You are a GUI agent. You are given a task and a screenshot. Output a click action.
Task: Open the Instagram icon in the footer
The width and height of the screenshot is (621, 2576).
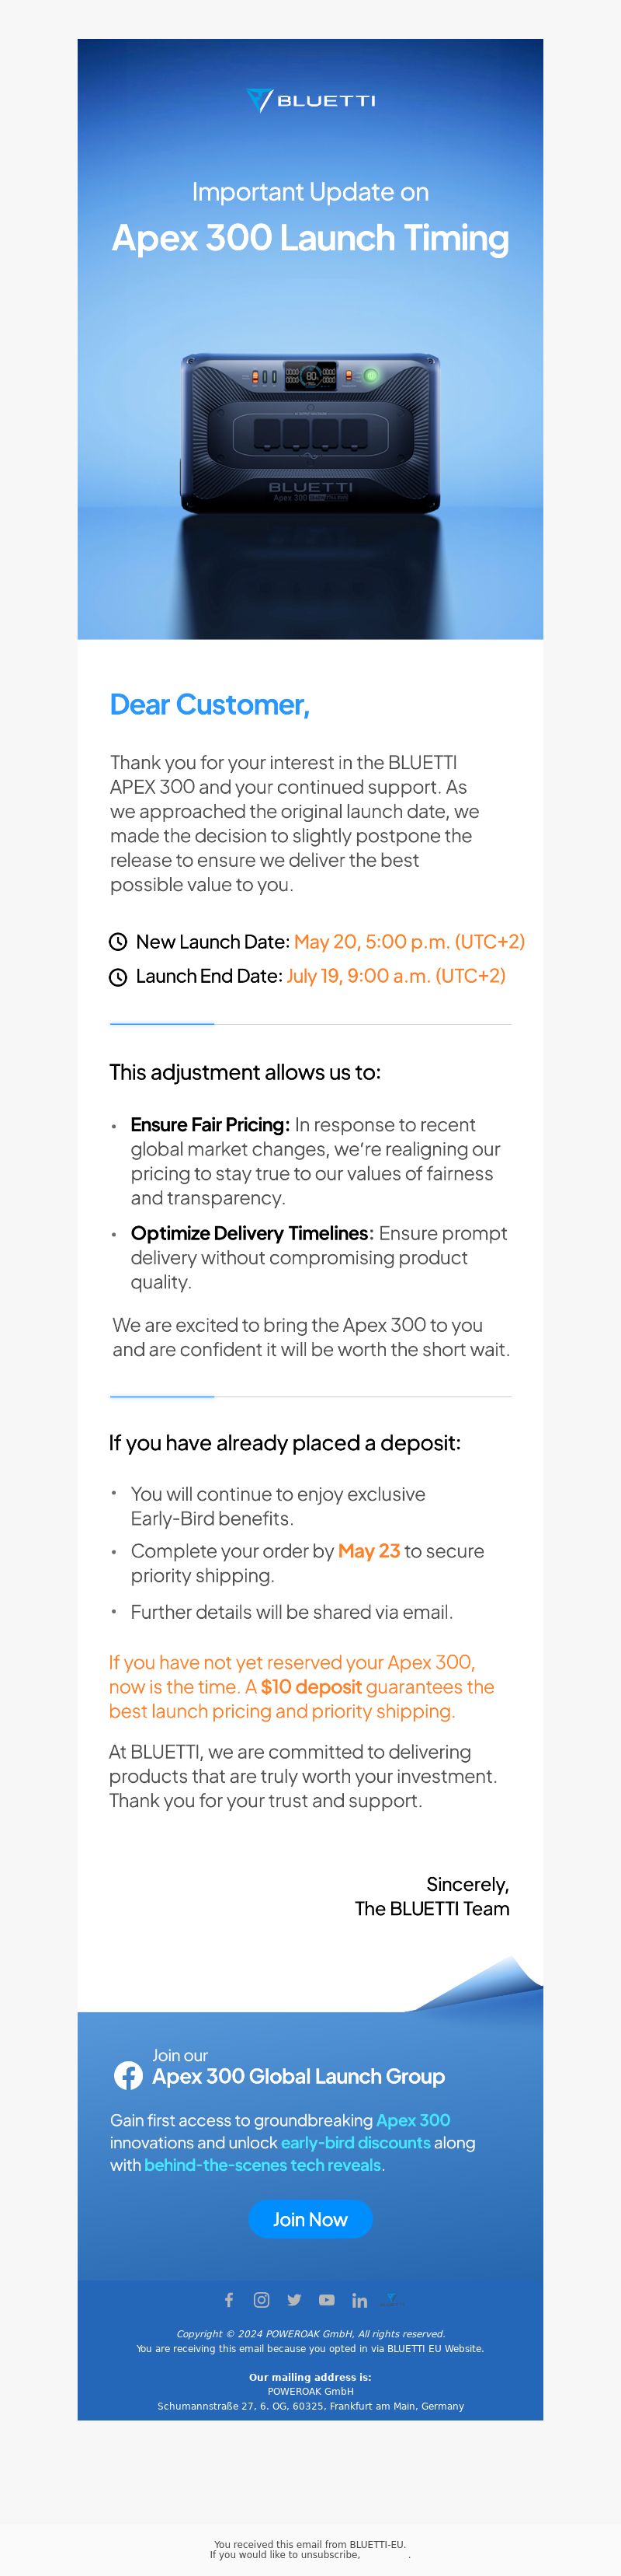click(x=262, y=2299)
